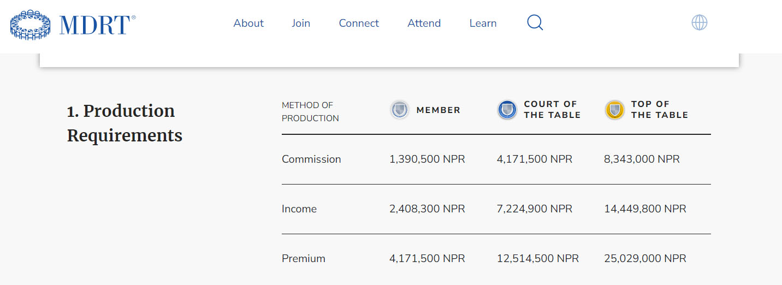Click the blue Court of the Table badge
Screen dimensions: 782x285
(507, 110)
